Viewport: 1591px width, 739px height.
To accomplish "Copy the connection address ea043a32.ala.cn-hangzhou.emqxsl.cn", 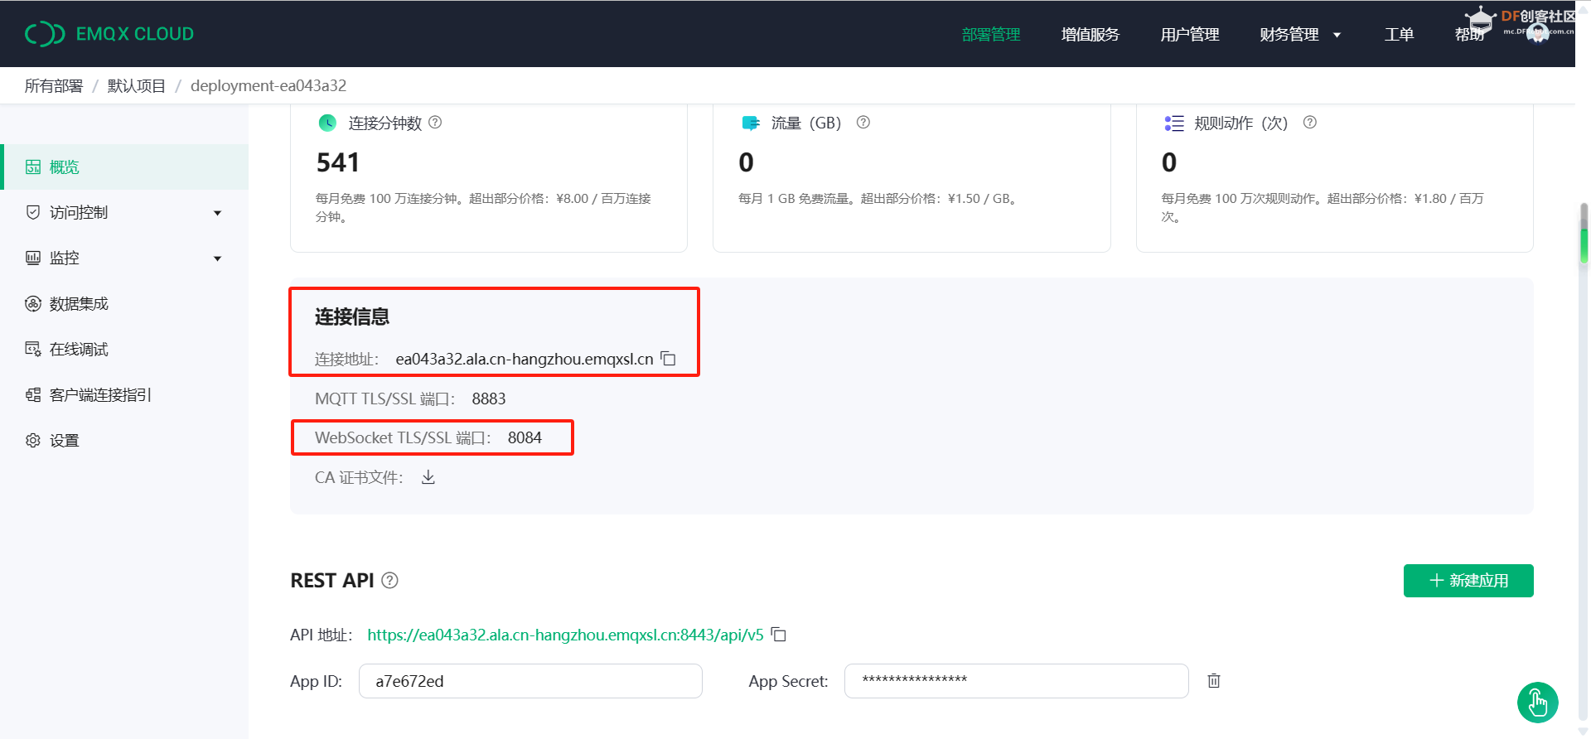I will click(x=669, y=359).
